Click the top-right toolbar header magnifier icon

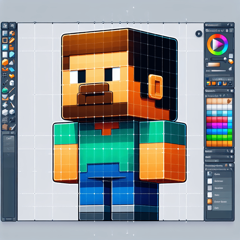tap(12, 26)
